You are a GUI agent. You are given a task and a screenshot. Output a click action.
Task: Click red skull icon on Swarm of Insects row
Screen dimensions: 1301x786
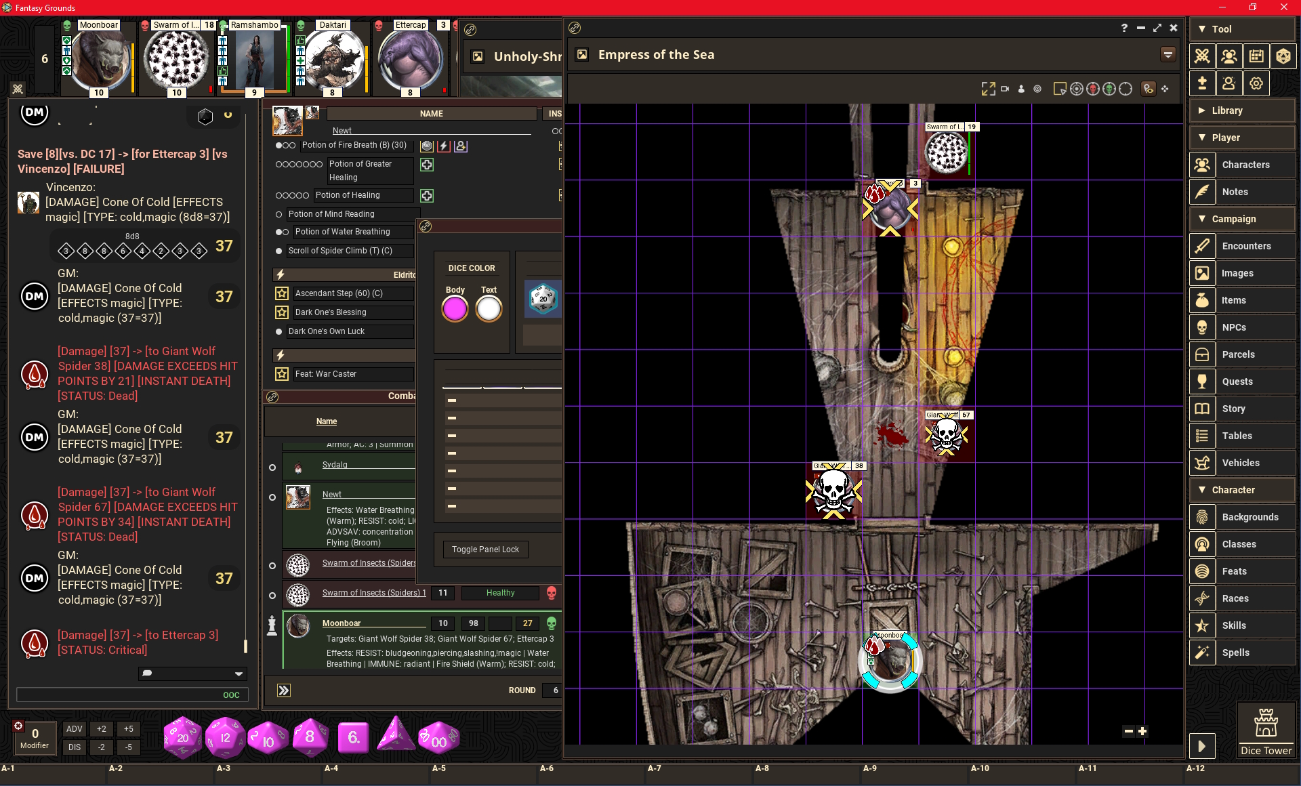point(552,593)
